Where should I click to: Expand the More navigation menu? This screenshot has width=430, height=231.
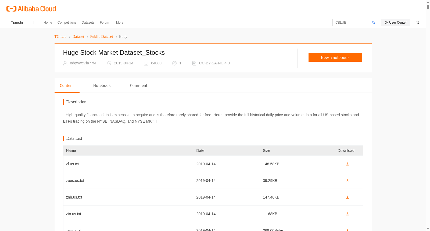coord(120,23)
